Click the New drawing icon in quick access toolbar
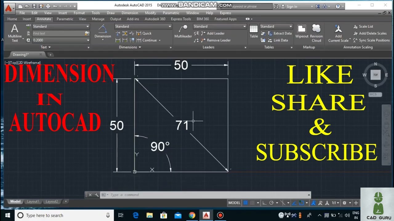Screen dimensions: 394x221 [20, 6]
